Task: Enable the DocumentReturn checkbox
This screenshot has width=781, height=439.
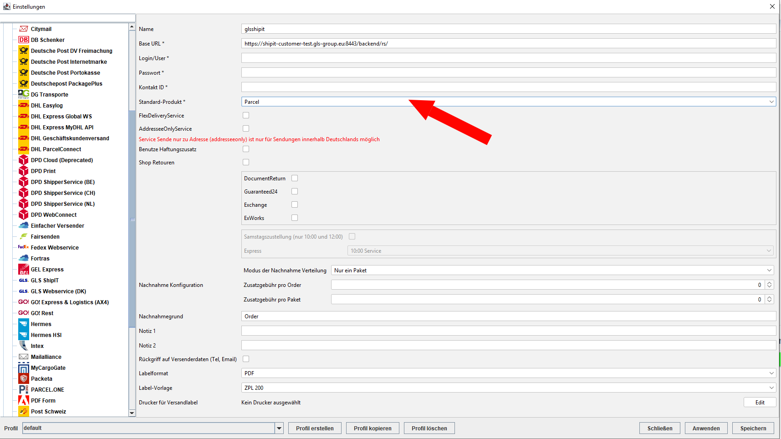Action: click(x=295, y=178)
